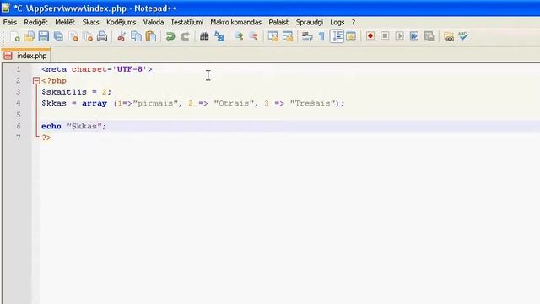The width and height of the screenshot is (540, 304).
Task: Open the ? help menu
Action: pyautogui.click(x=354, y=22)
